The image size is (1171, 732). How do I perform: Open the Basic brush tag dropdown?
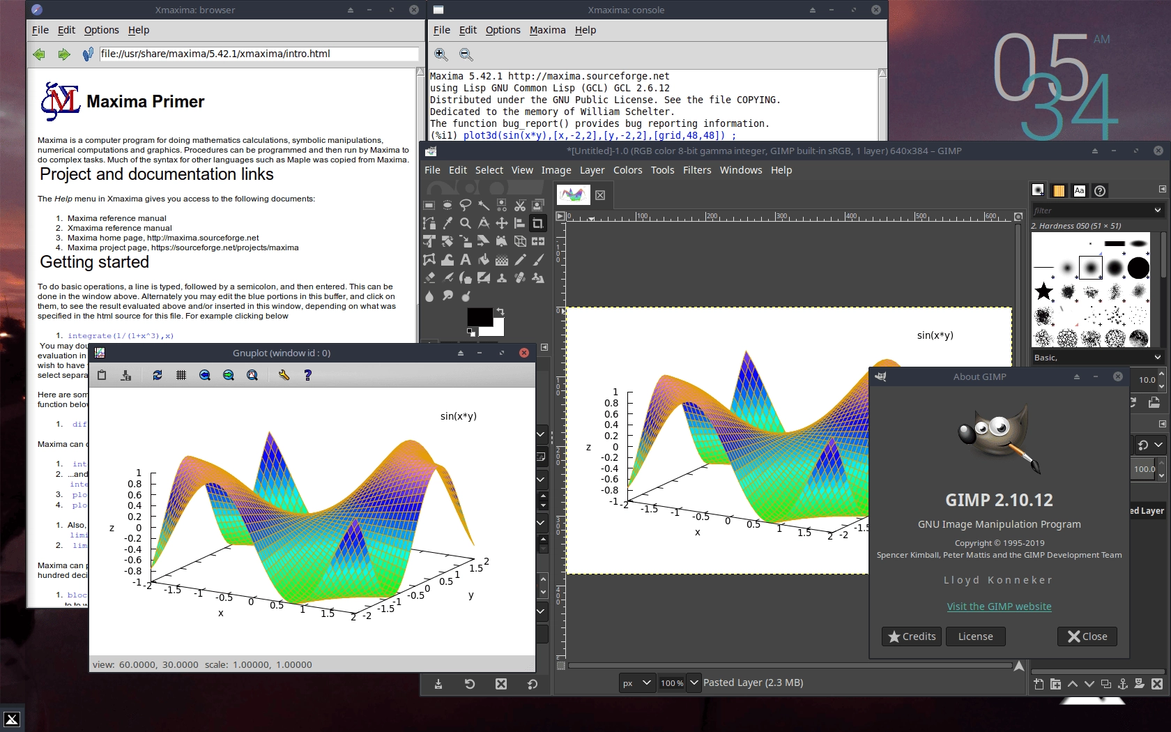coord(1158,357)
